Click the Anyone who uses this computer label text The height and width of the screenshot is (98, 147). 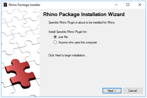[x=78, y=42]
